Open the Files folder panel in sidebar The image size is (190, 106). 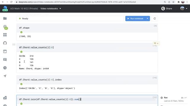5,18
